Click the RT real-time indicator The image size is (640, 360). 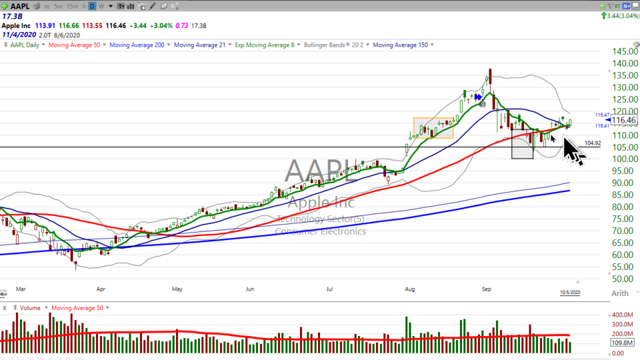[617, 6]
